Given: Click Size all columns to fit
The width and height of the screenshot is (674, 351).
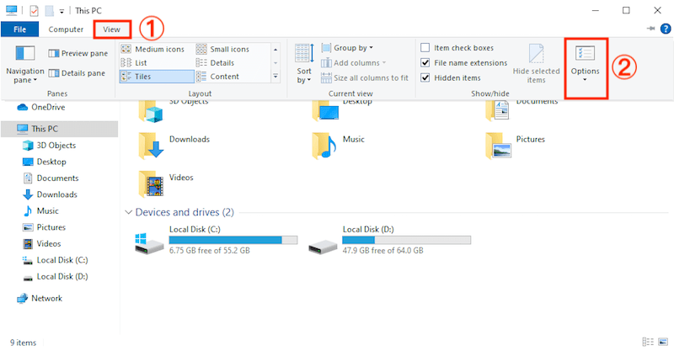Looking at the screenshot, I should [x=365, y=77].
